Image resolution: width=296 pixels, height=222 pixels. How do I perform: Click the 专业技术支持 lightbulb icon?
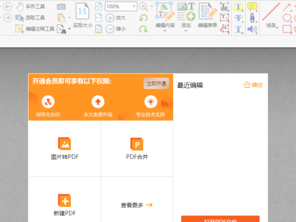(151, 102)
